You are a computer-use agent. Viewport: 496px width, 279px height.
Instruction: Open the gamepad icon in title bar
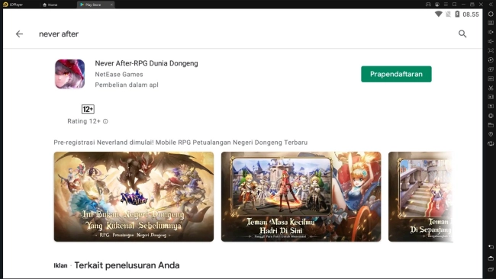point(428,5)
